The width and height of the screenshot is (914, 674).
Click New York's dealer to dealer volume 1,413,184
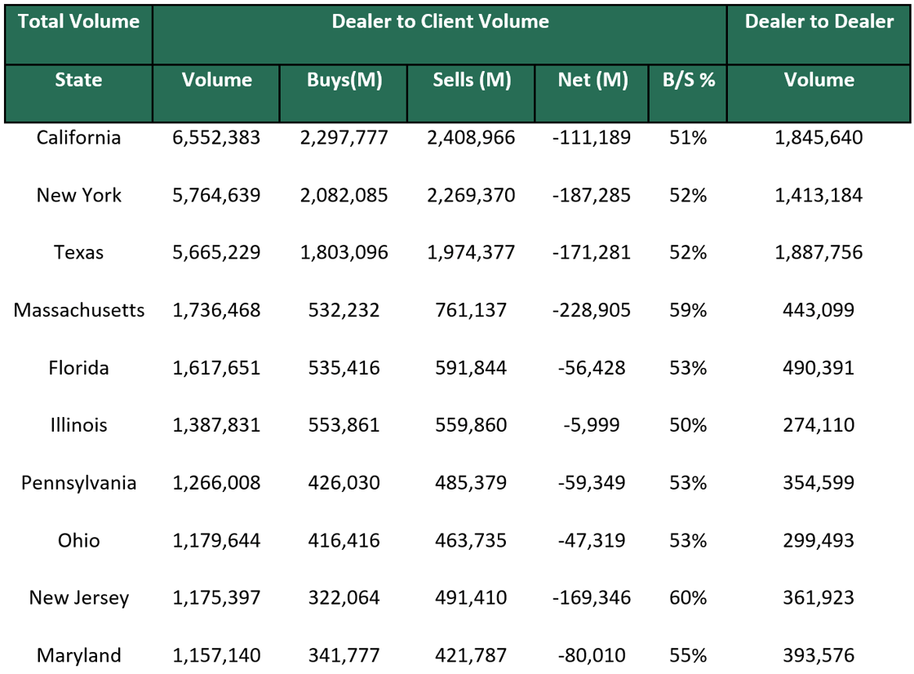[x=819, y=195]
